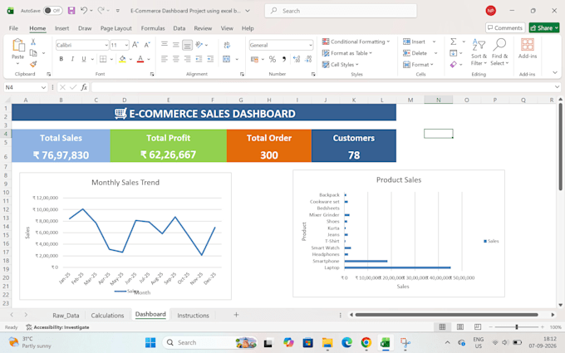Click the zoom slider handle
The image size is (565, 353).
(x=517, y=326)
